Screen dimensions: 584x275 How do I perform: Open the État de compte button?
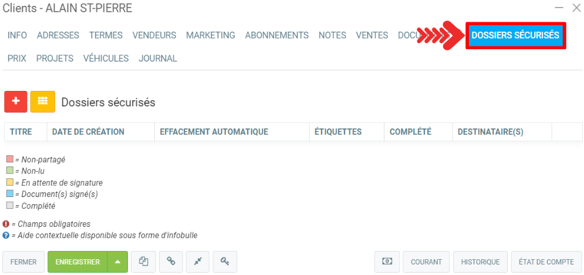click(x=546, y=262)
